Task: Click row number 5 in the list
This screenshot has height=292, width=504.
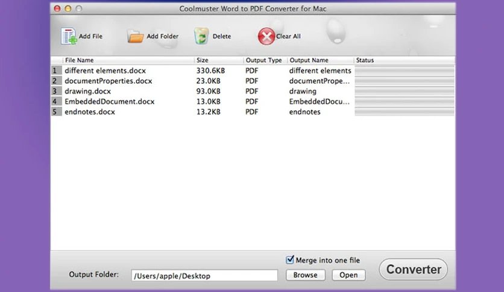Action: pyautogui.click(x=56, y=112)
